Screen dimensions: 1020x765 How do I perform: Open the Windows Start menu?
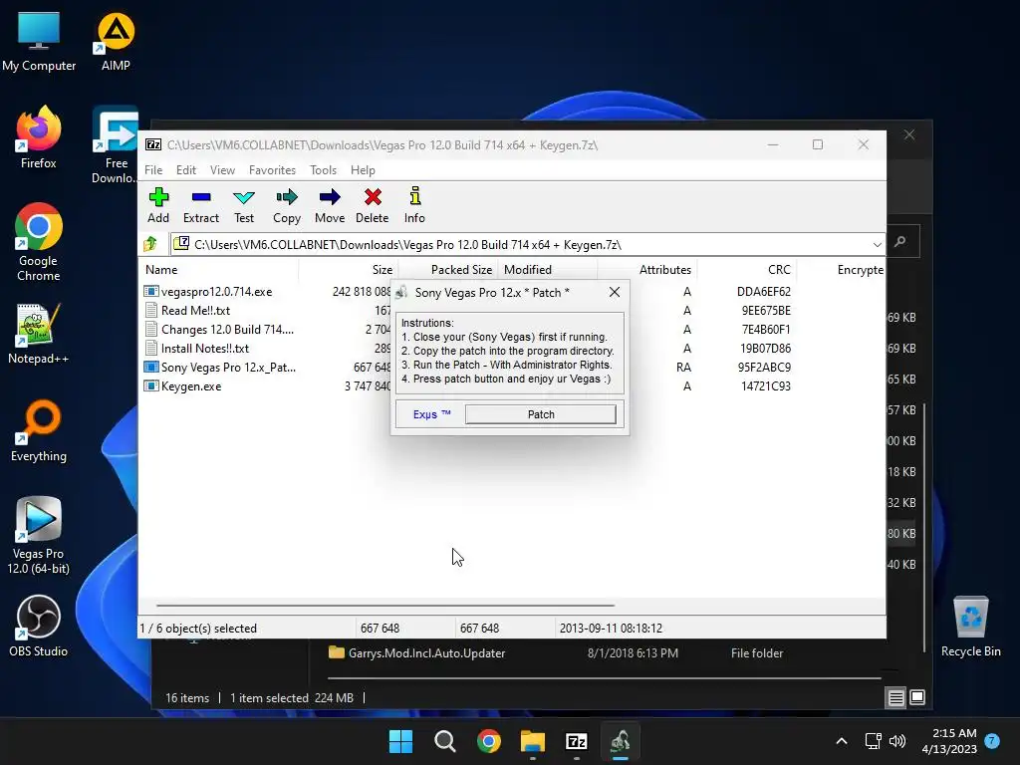coord(400,741)
